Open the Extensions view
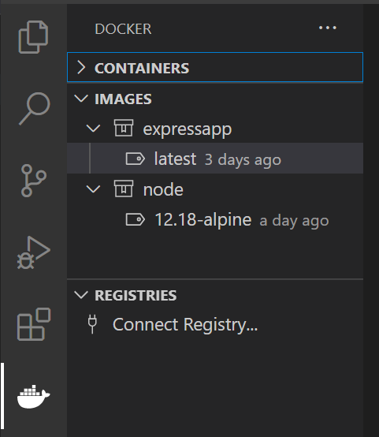Image resolution: width=379 pixels, height=437 pixels. [34, 324]
